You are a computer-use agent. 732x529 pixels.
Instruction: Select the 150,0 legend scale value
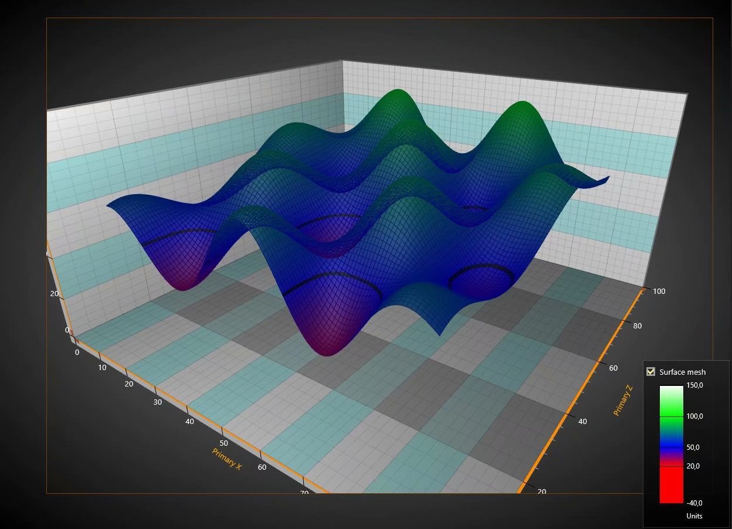point(694,385)
